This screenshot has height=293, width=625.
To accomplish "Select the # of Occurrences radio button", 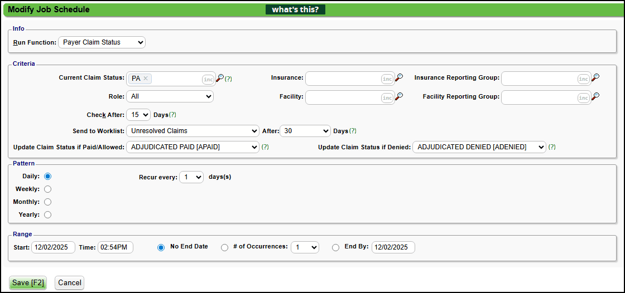I will tap(225, 247).
